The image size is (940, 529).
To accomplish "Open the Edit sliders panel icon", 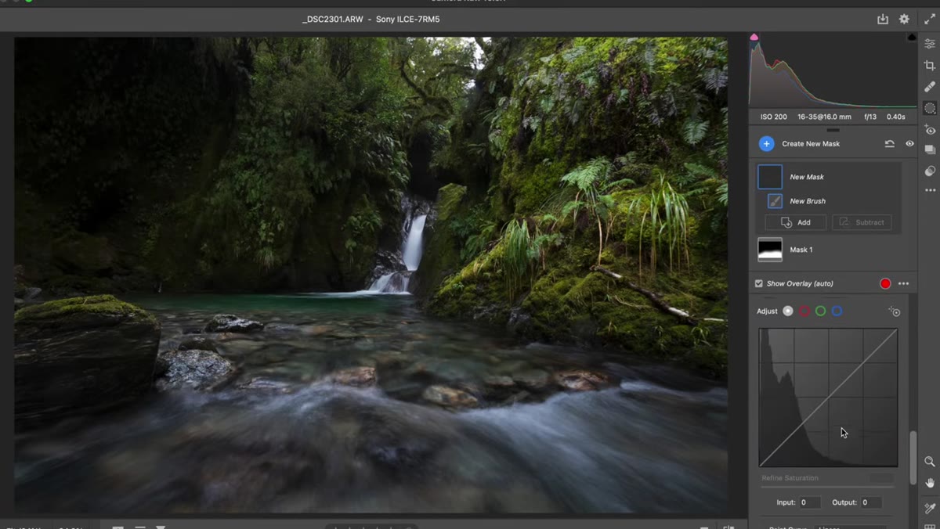I will click(x=930, y=45).
